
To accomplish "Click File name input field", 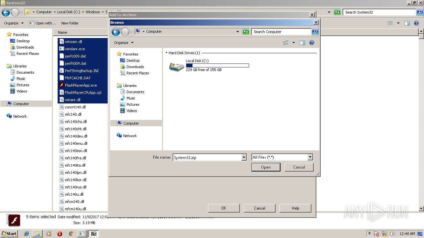I will tap(207, 157).
